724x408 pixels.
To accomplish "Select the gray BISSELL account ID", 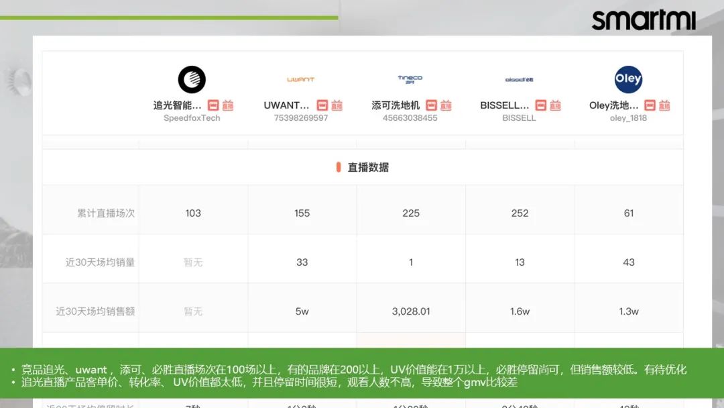I will click(x=519, y=118).
